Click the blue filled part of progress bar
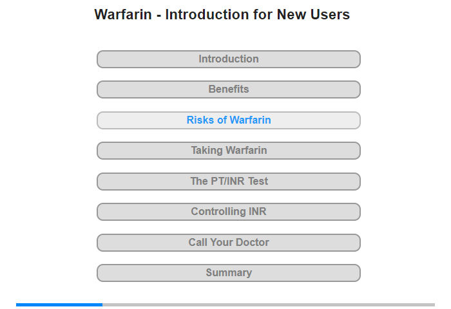451x309 pixels. tap(59, 304)
